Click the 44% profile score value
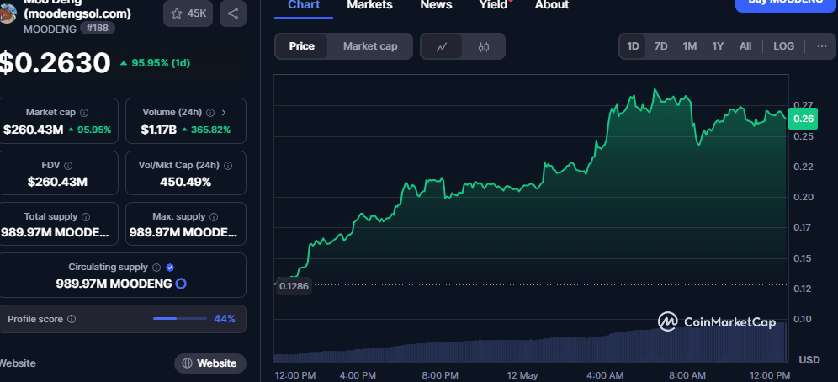The width and height of the screenshot is (838, 382). [225, 319]
